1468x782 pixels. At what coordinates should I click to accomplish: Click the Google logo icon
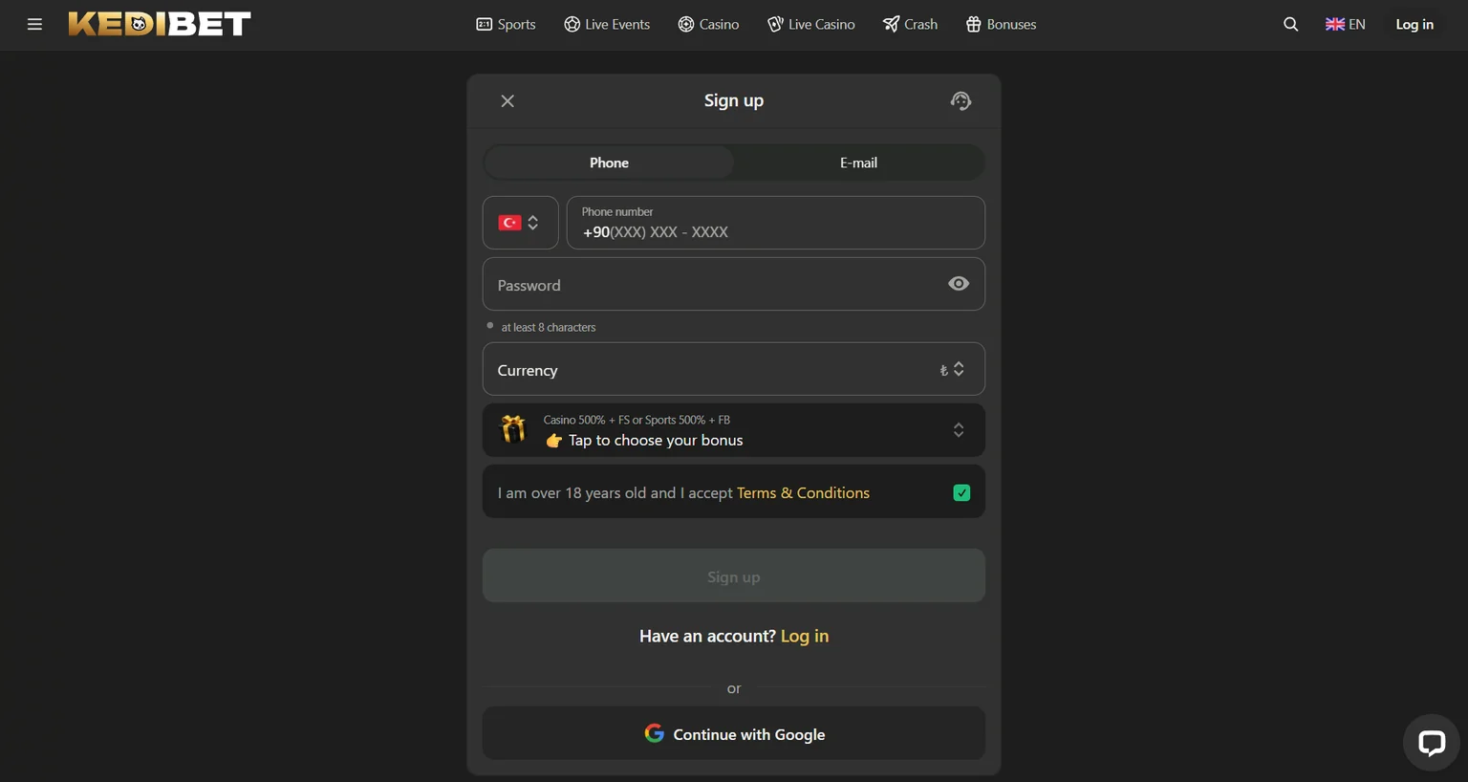[654, 733]
